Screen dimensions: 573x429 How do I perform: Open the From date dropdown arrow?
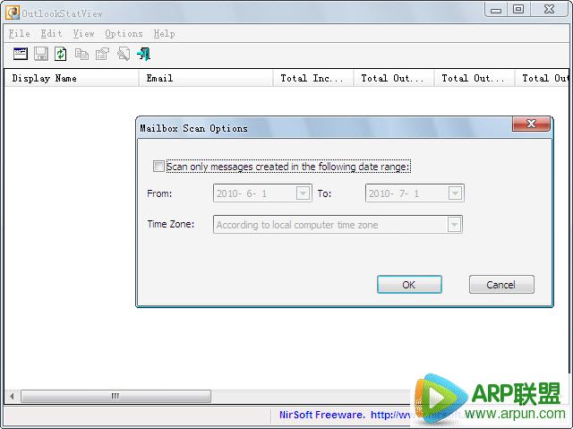(x=303, y=193)
